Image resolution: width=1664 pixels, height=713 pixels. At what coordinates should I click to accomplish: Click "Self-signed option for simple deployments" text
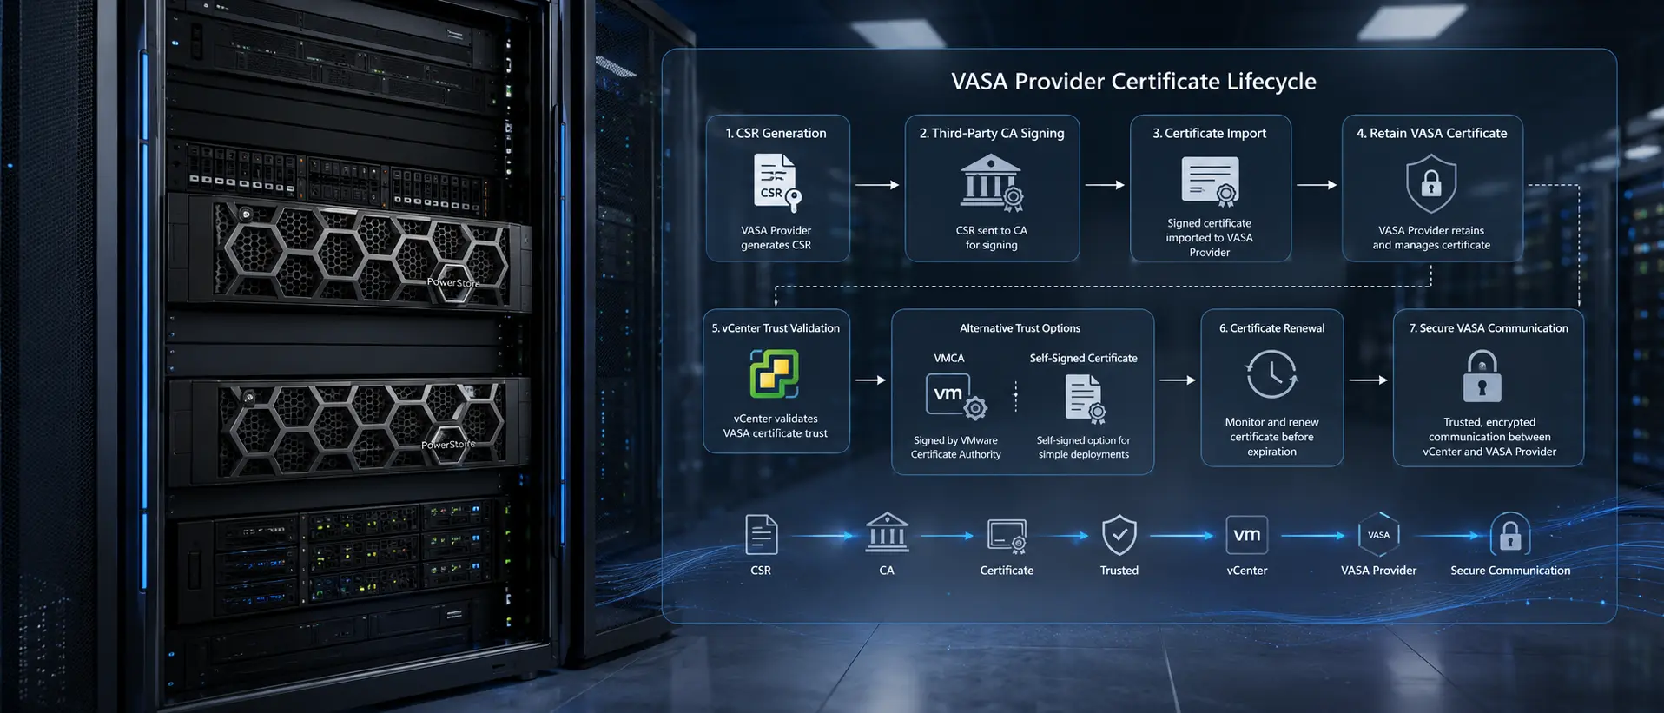pos(1083,447)
